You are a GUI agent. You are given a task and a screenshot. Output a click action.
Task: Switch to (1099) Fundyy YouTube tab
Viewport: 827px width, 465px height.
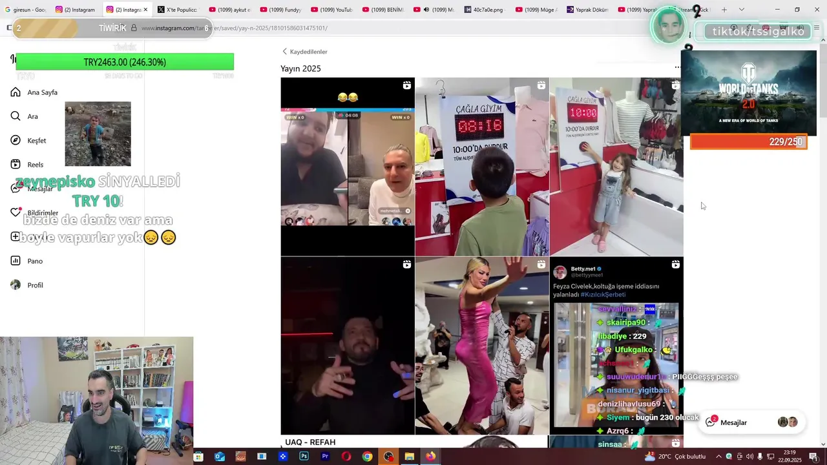[x=280, y=10]
